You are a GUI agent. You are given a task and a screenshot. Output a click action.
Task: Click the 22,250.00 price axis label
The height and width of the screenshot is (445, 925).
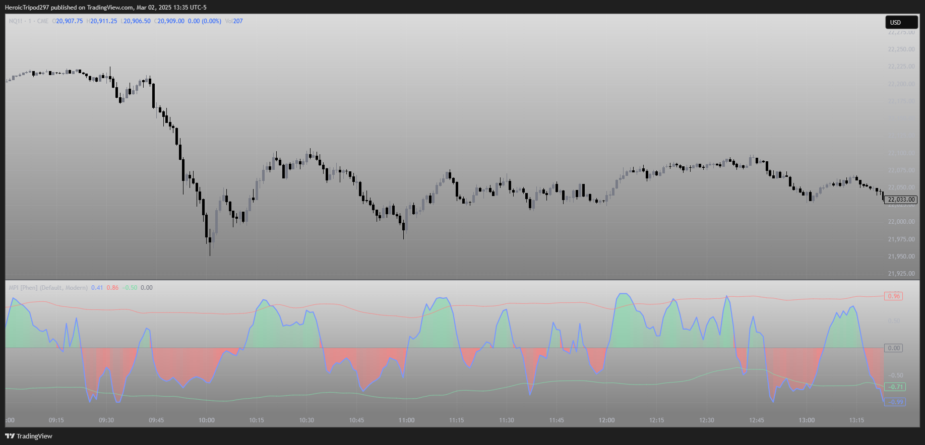coord(901,49)
